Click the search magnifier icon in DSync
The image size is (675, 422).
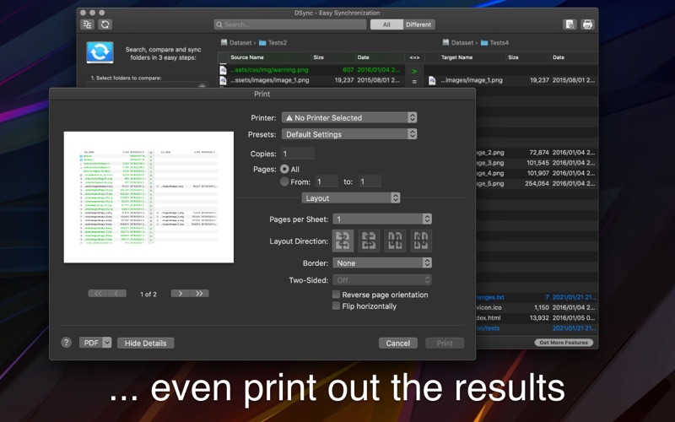(x=219, y=24)
